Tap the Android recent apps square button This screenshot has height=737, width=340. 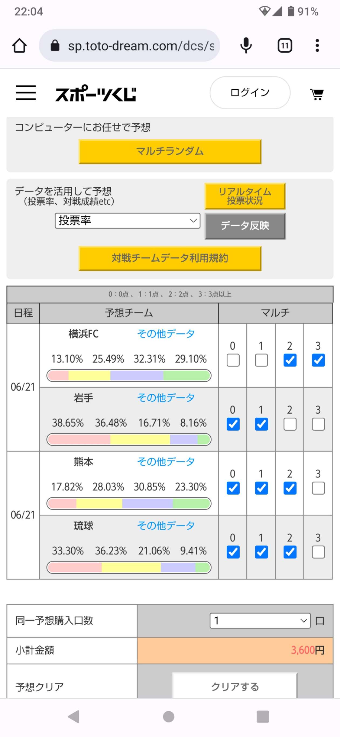coord(263,717)
